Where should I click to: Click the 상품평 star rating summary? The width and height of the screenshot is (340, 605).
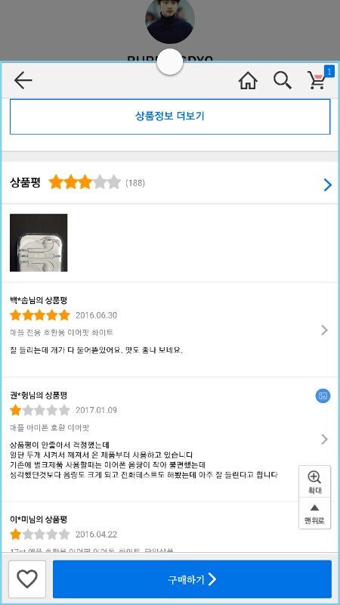point(85,182)
